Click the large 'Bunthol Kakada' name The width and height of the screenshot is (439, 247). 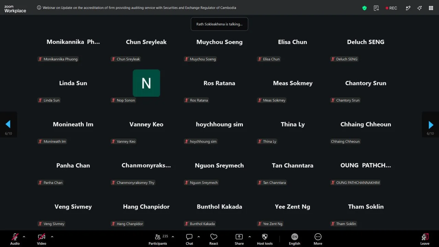(x=219, y=207)
